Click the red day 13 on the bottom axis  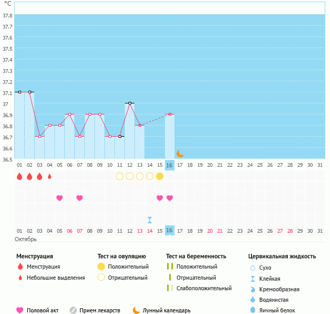140,231
